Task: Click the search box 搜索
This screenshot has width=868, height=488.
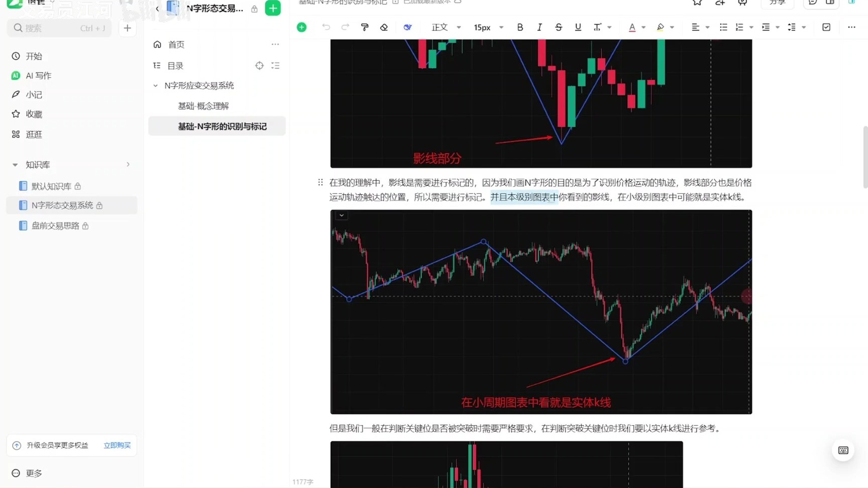Action: [x=59, y=28]
